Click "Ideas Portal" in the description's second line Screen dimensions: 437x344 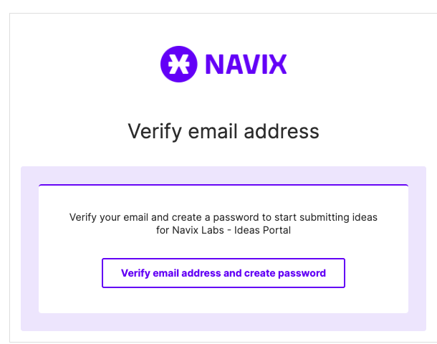(262, 230)
